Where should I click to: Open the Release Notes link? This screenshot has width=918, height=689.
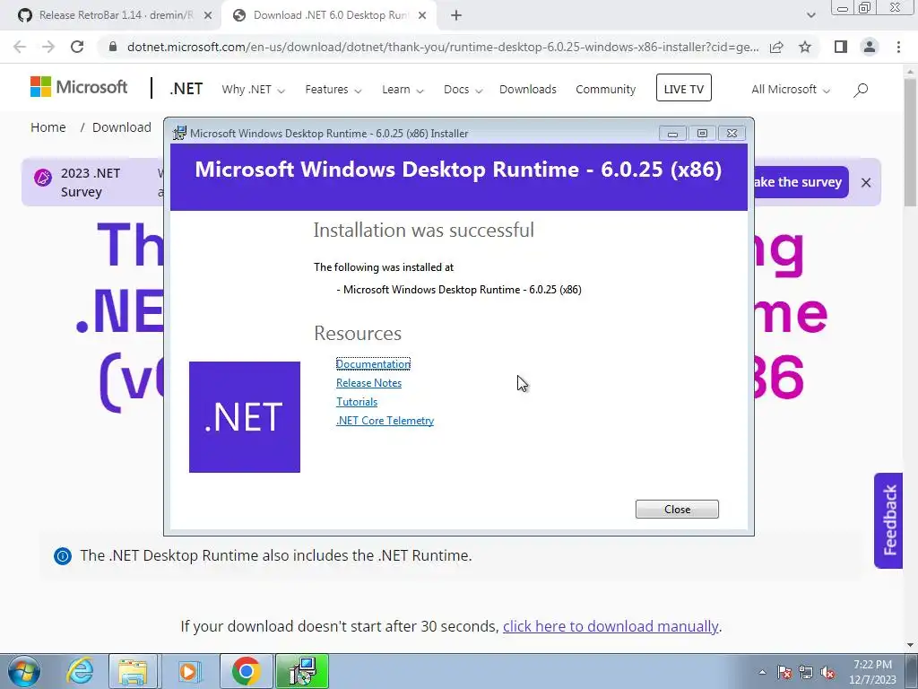tap(368, 382)
